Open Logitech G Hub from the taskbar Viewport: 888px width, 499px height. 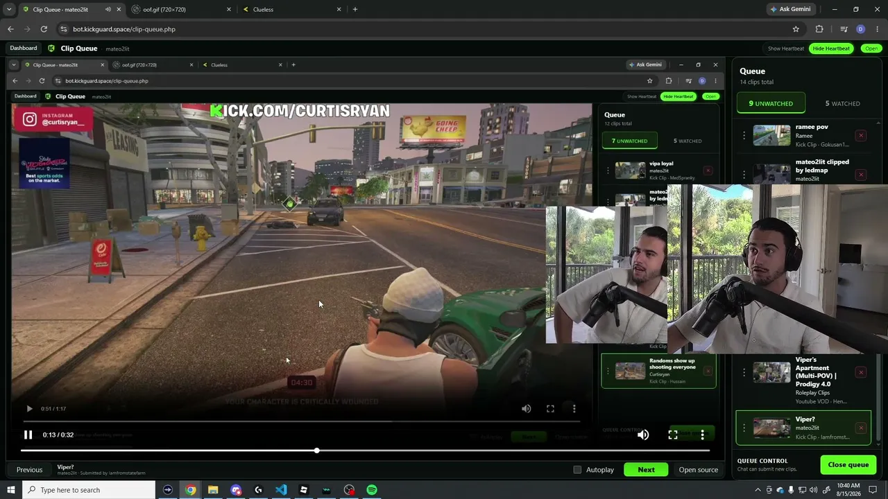(x=258, y=490)
